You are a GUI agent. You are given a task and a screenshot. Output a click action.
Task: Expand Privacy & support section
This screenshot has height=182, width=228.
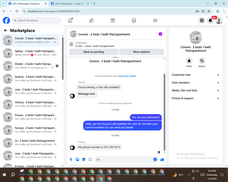[x=196, y=98]
